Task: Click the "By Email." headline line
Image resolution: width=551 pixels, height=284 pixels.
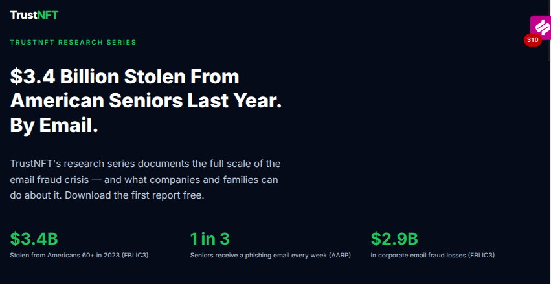Action: [54, 126]
